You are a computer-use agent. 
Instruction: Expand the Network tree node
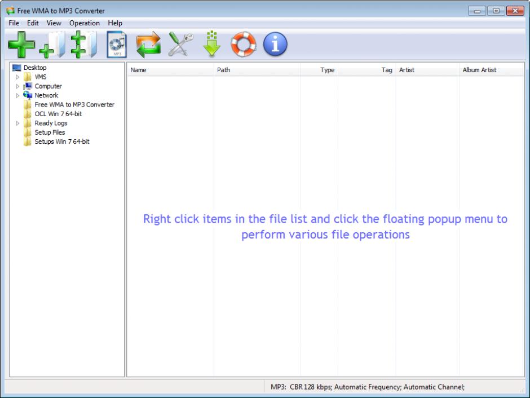tap(17, 96)
